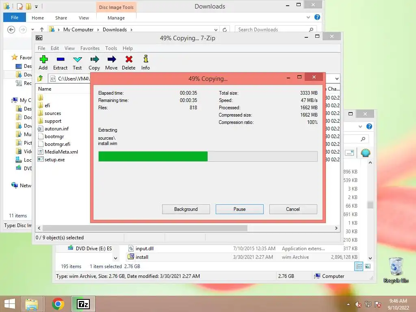The image size is (416, 312).
Task: Select MediaMeta.xml in 7-Zip file list
Action: pyautogui.click(x=61, y=152)
